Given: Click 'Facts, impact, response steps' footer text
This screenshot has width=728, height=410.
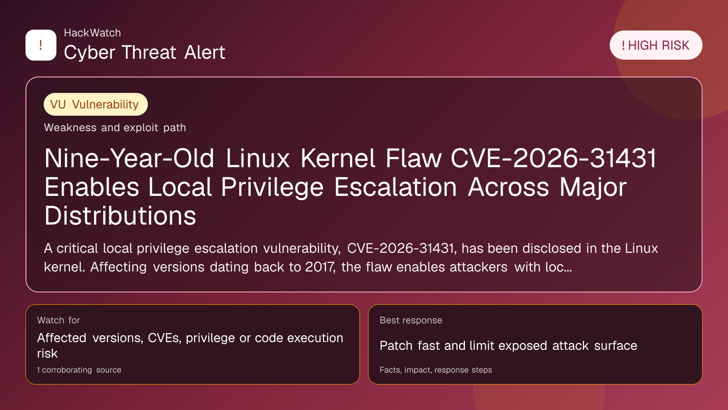Looking at the screenshot, I should (436, 370).
